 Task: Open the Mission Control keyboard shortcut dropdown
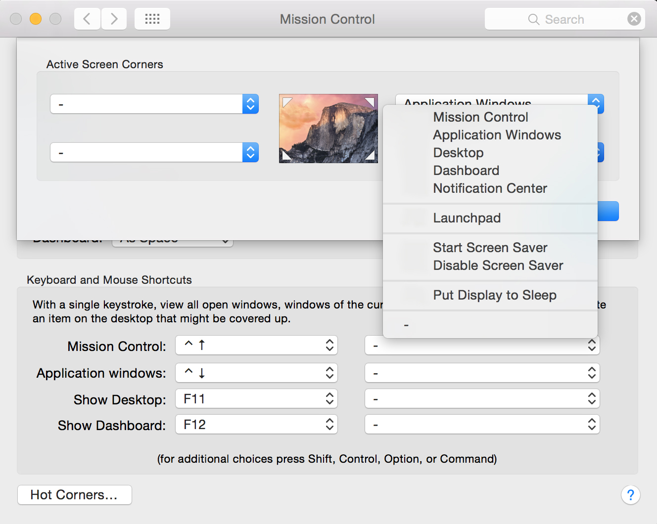coord(256,345)
